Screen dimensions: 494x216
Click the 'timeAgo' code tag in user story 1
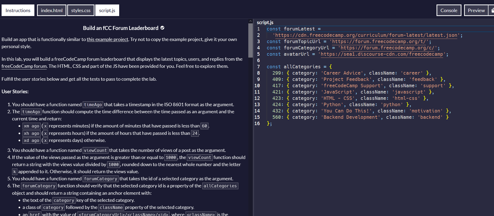(x=93, y=105)
